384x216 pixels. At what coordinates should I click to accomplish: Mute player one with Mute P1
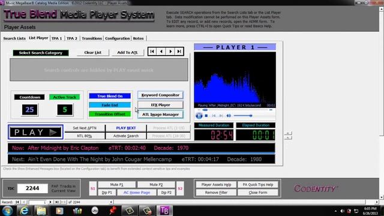click(x=116, y=185)
